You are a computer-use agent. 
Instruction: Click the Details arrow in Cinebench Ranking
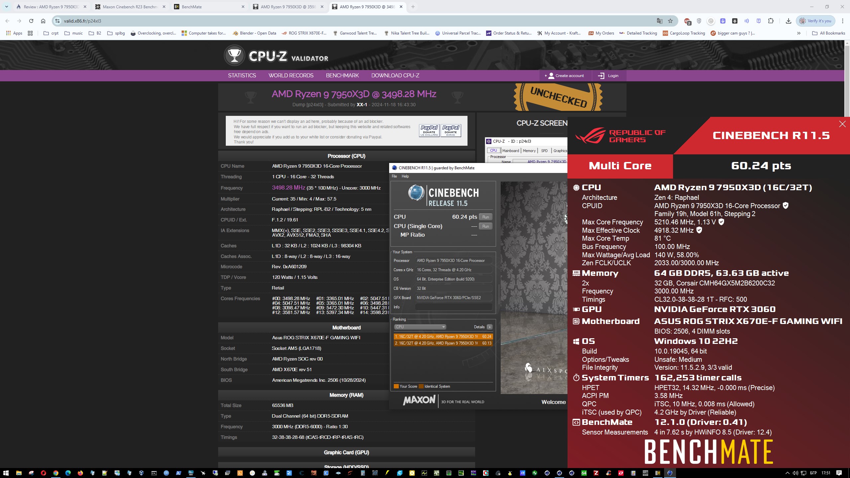(x=490, y=327)
